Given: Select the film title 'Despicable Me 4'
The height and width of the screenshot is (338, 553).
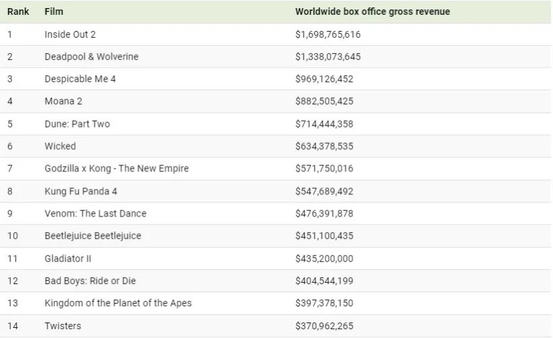Looking at the screenshot, I should coord(80,79).
